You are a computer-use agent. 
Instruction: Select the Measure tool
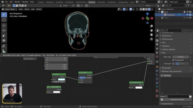tap(4, 51)
